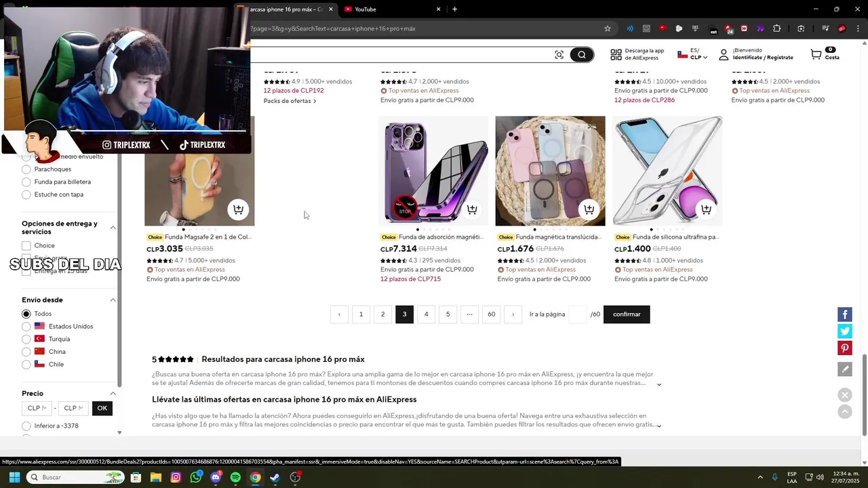Click the QR download app icon
The height and width of the screenshot is (488, 868).
click(616, 54)
